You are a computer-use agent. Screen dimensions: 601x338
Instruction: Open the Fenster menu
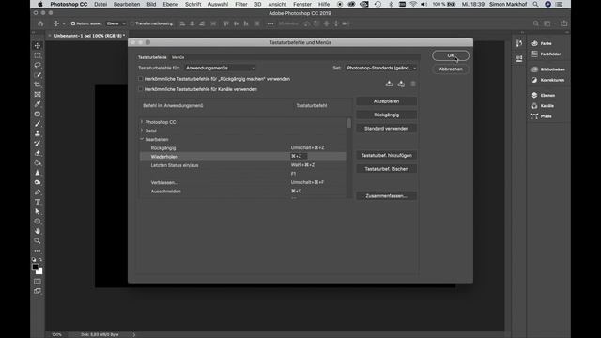click(302, 4)
